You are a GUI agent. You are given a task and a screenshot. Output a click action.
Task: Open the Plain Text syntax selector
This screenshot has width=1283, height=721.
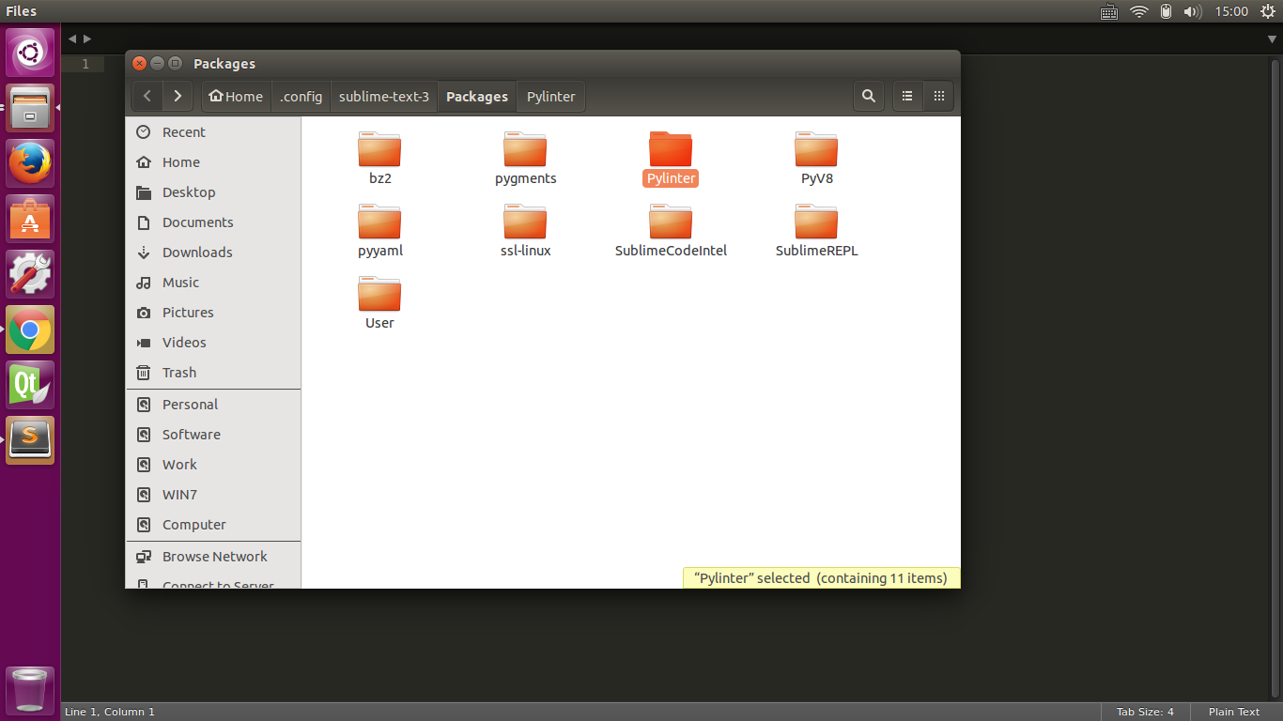(x=1234, y=712)
